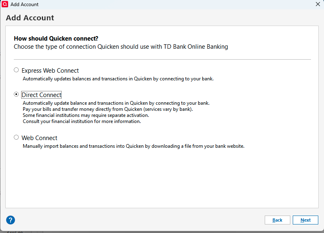Click the large Add Account page heading
The image size is (324, 233).
click(x=30, y=18)
